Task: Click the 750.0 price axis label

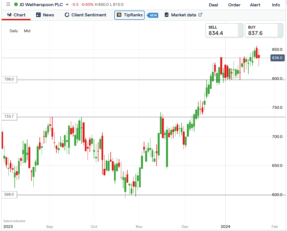Action: [277, 107]
